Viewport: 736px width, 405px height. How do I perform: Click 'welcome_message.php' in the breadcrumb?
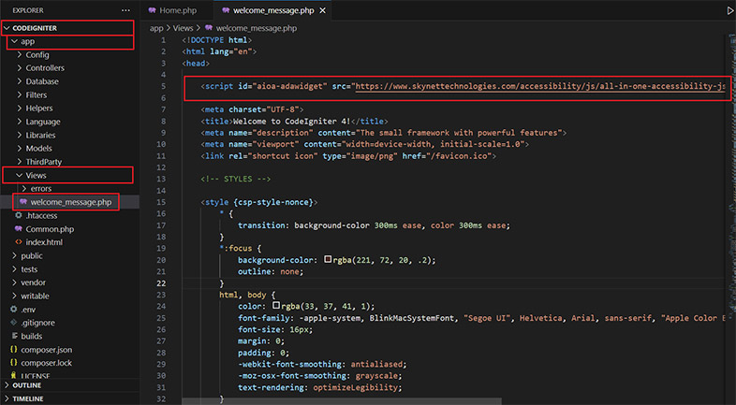point(257,28)
